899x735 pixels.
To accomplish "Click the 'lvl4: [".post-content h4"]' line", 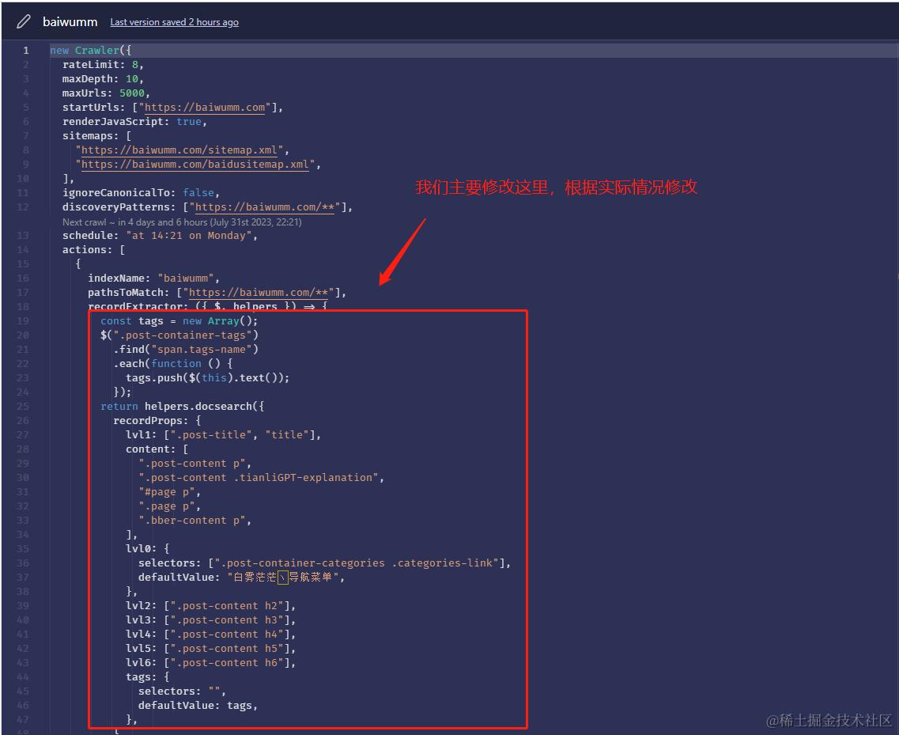I will (x=210, y=634).
